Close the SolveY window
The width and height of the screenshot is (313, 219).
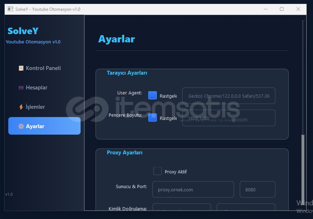coord(298,9)
